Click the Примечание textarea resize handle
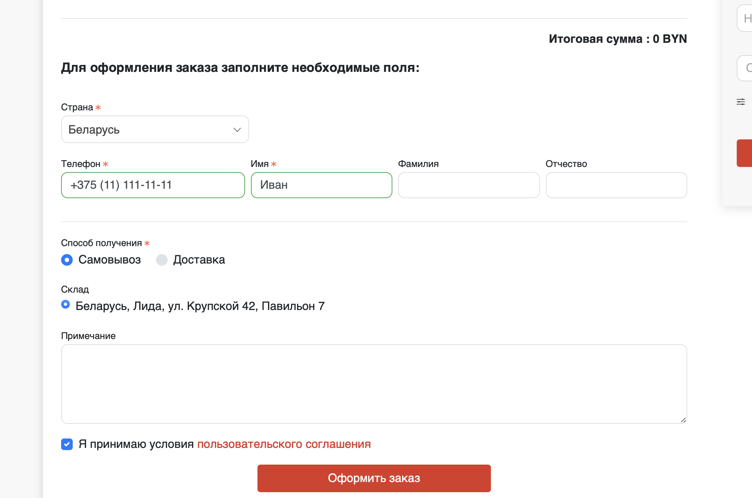The width and height of the screenshot is (752, 498). (x=683, y=420)
